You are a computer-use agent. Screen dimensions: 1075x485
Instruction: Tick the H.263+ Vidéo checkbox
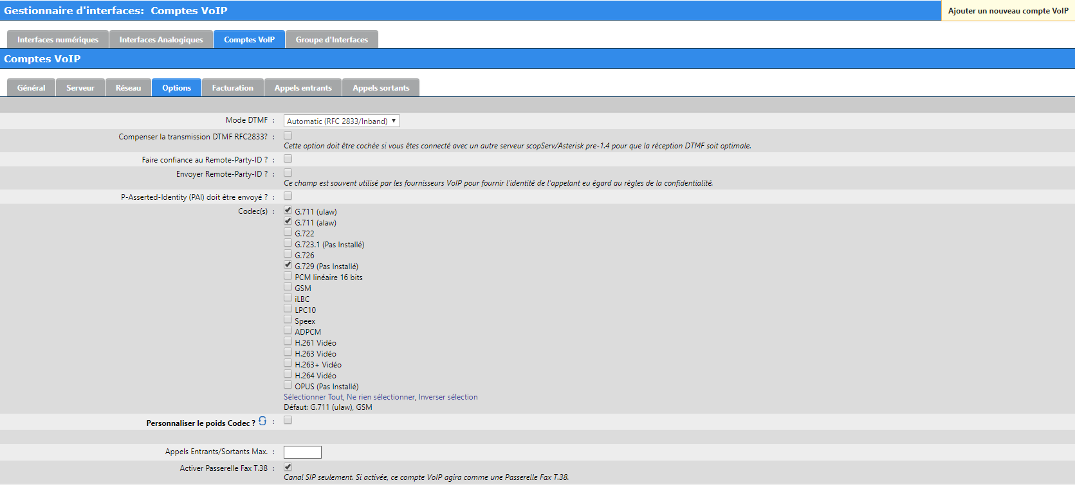point(288,364)
